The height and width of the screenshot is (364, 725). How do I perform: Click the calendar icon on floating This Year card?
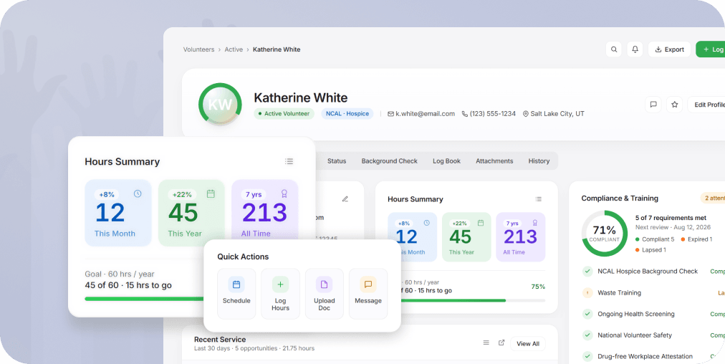[x=211, y=193]
